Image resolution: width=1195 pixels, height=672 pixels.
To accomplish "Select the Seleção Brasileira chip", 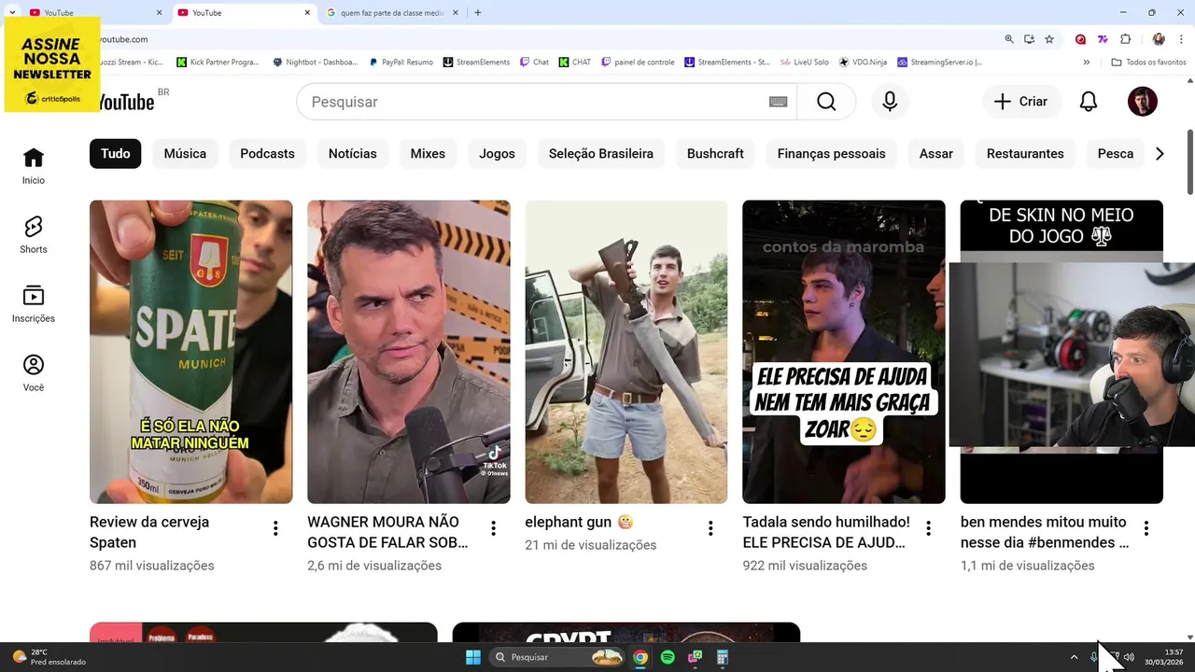I will click(x=601, y=154).
